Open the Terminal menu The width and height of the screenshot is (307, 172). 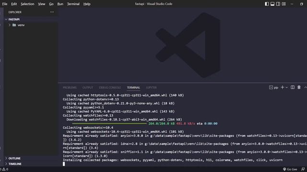coord(73,4)
